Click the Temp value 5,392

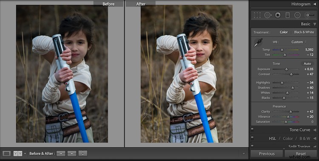(309, 49)
